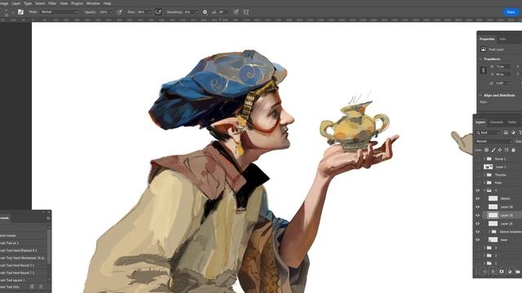Image resolution: width=522 pixels, height=293 pixels.
Task: Switch to the Info tab
Action: tap(502, 39)
